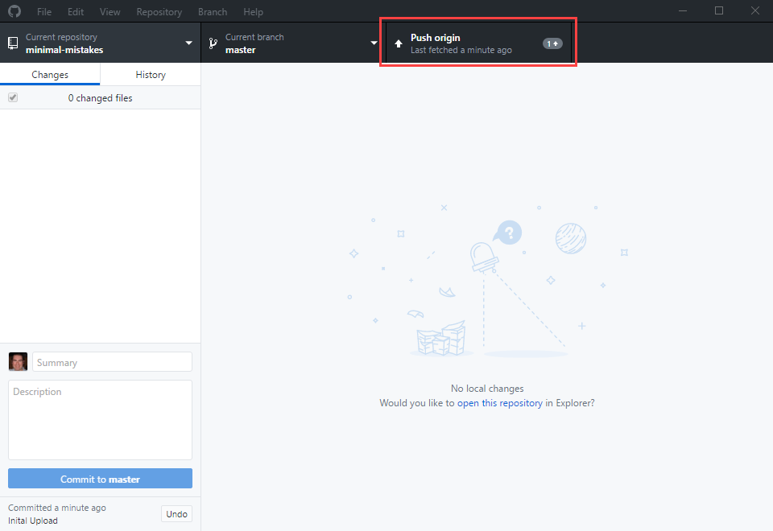
Task: Open the File menu
Action: (x=43, y=12)
